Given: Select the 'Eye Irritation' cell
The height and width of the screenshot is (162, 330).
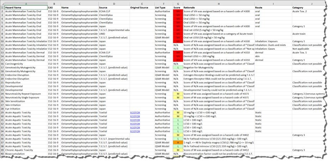Looking at the screenshot, I should [x=26, y=109].
